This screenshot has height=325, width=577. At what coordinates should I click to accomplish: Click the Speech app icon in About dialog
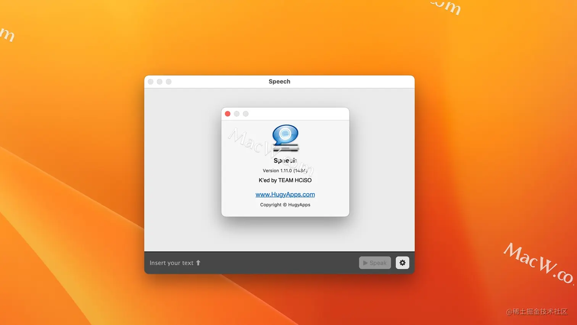pos(285,138)
